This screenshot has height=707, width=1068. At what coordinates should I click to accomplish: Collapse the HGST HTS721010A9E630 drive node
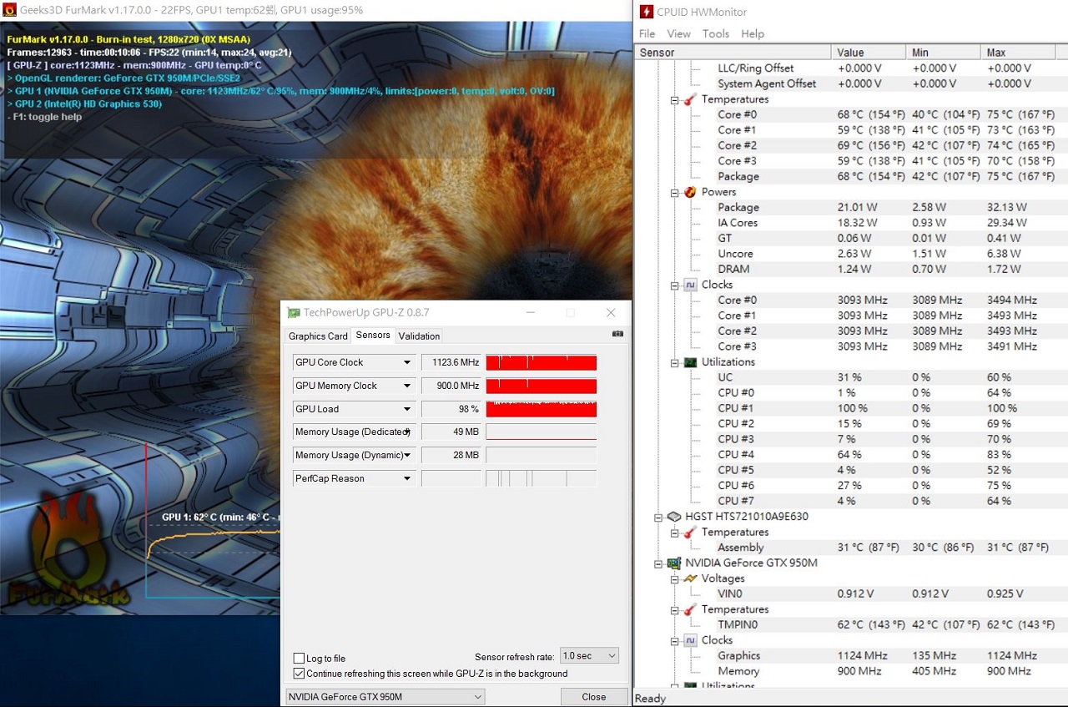pyautogui.click(x=658, y=517)
